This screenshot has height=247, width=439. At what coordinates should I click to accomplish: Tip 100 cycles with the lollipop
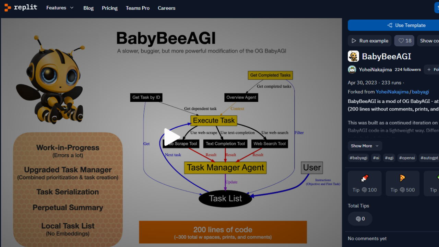(365, 184)
